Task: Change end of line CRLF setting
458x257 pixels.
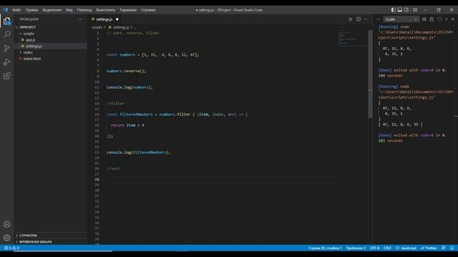Action: 387,248
